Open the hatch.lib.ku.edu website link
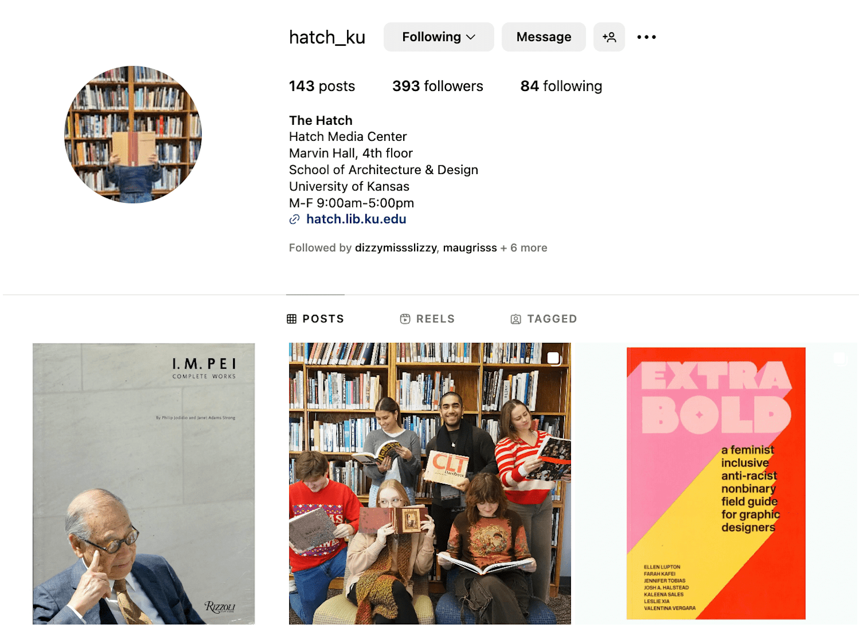Viewport: 859px width, 628px height. coord(356,219)
